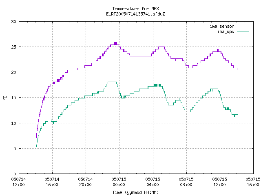
Task: Click the y-axis value '0'
Action: tap(15, 174)
